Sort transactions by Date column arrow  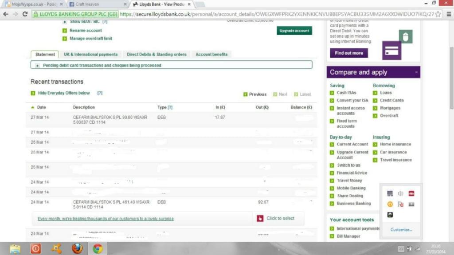(32, 107)
